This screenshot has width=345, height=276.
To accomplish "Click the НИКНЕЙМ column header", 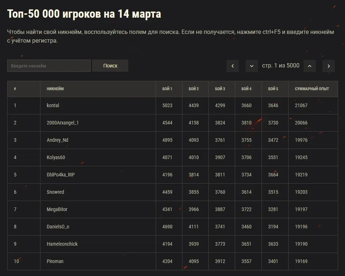I will point(55,89).
